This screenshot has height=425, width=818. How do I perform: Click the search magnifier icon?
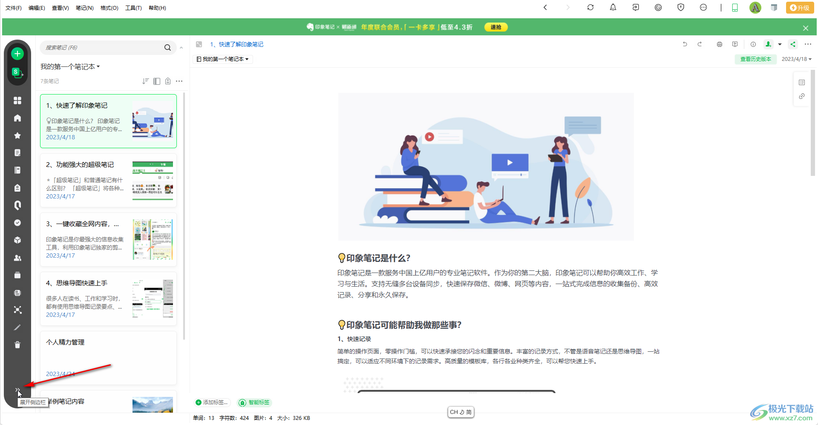(167, 48)
